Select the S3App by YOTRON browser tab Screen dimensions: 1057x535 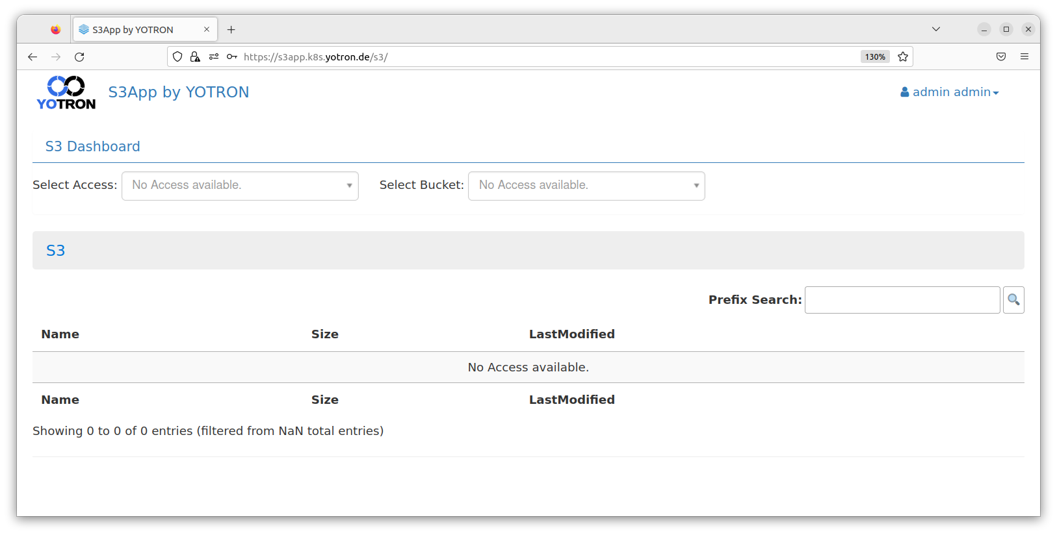click(145, 29)
